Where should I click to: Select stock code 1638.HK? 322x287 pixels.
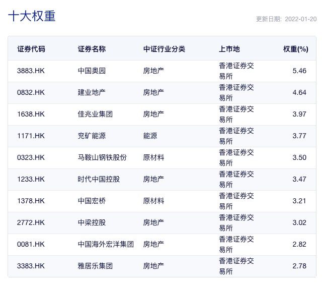(31, 114)
